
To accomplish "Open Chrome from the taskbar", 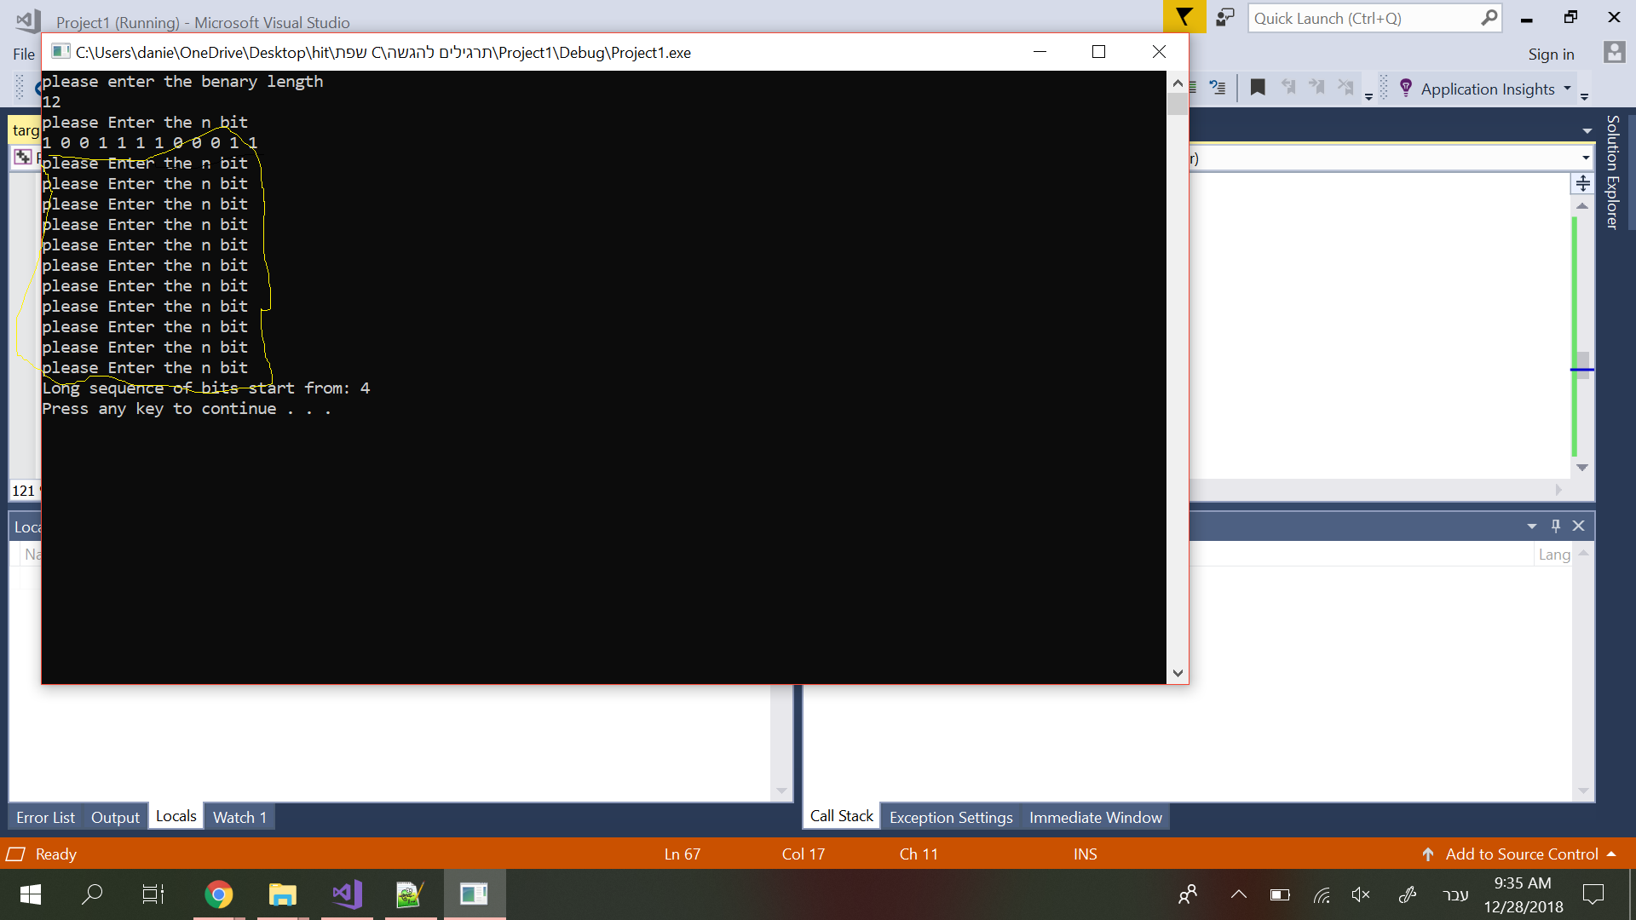I will tap(218, 894).
